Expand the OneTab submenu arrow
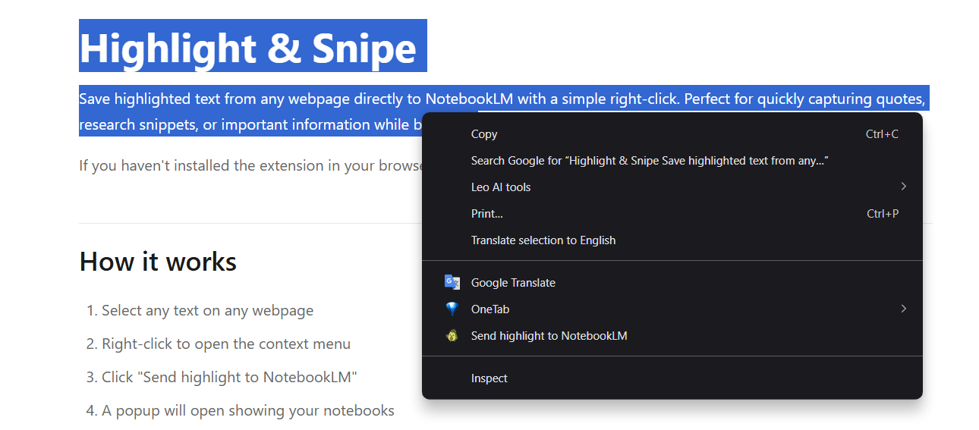The height and width of the screenshot is (430, 979). click(903, 309)
